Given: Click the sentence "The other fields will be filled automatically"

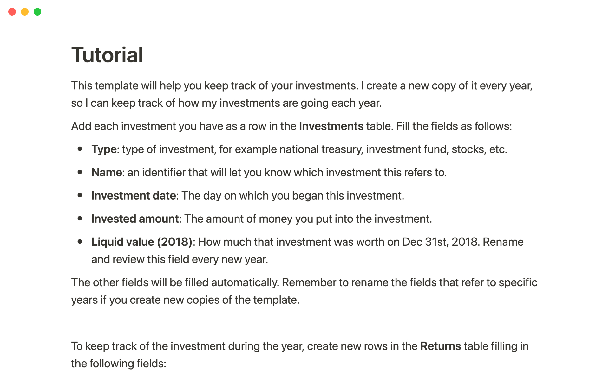Looking at the screenshot, I should point(175,282).
